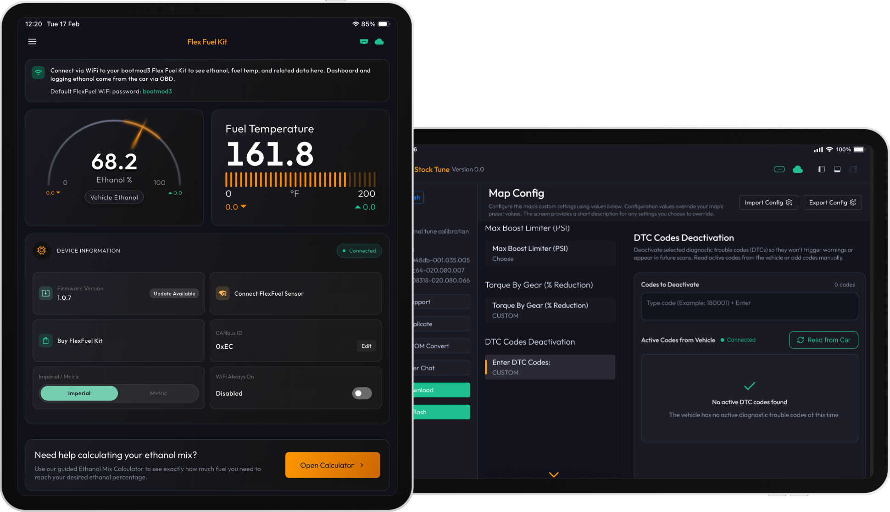Tap the Stock Tune title text
This screenshot has width=890, height=512.
click(x=432, y=170)
